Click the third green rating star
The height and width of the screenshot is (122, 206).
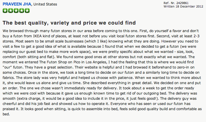(16, 11)
